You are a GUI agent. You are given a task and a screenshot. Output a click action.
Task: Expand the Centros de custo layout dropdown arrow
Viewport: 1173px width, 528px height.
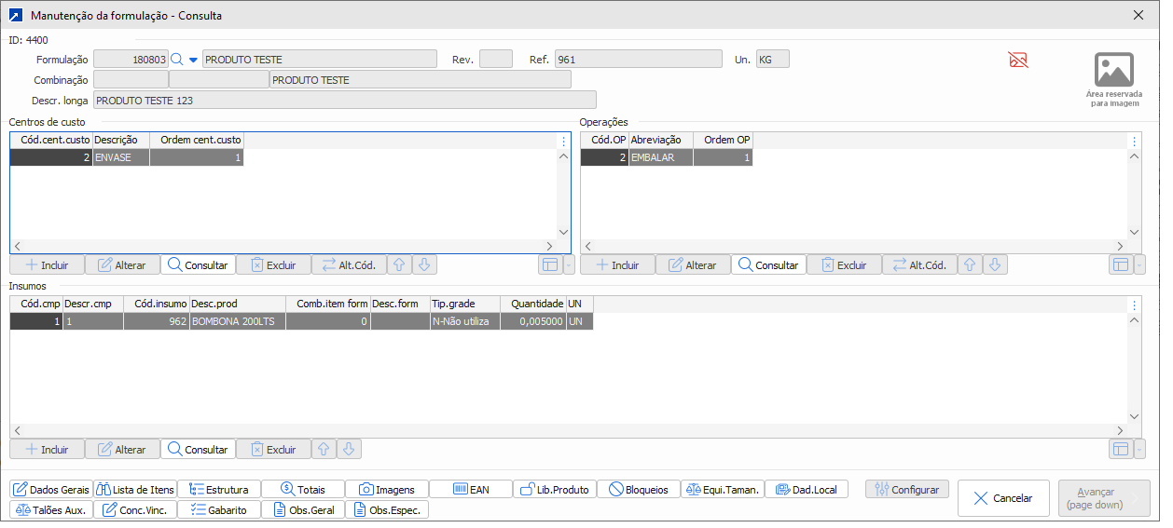click(x=570, y=265)
